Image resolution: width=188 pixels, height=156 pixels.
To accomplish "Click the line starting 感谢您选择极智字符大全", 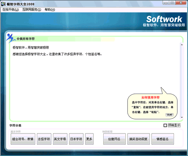I will [x=57, y=54].
